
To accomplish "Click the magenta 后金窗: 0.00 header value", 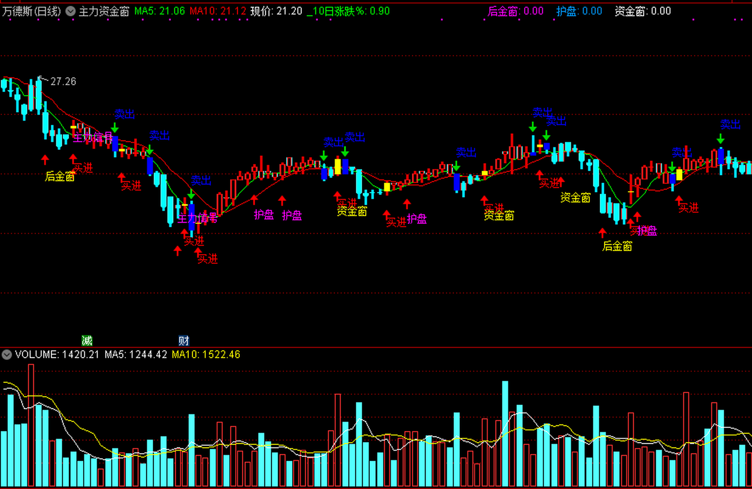I will (x=515, y=11).
